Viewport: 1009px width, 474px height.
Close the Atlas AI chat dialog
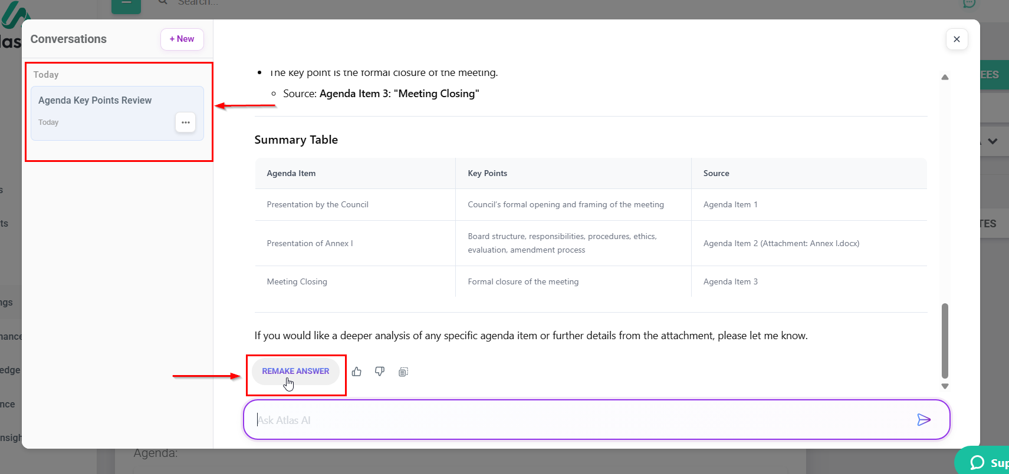tap(957, 39)
